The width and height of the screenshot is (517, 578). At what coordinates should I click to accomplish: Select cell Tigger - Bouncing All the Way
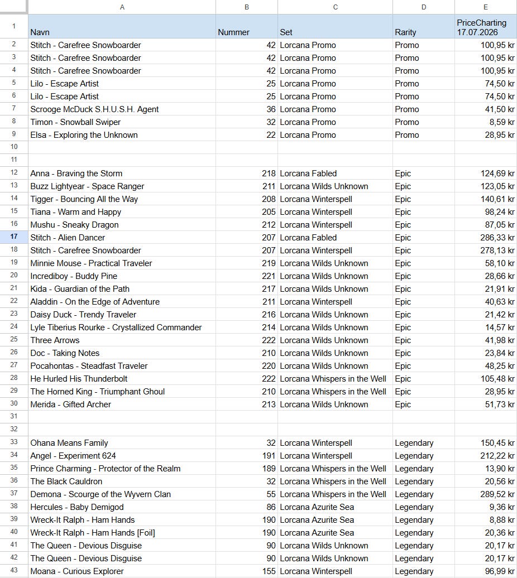click(x=122, y=199)
